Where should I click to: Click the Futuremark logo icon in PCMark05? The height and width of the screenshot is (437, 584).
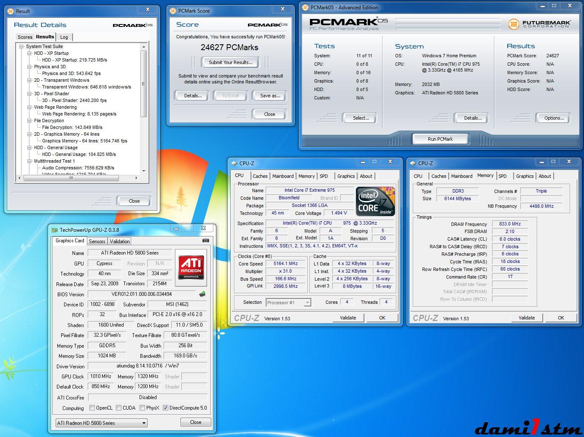(513, 24)
